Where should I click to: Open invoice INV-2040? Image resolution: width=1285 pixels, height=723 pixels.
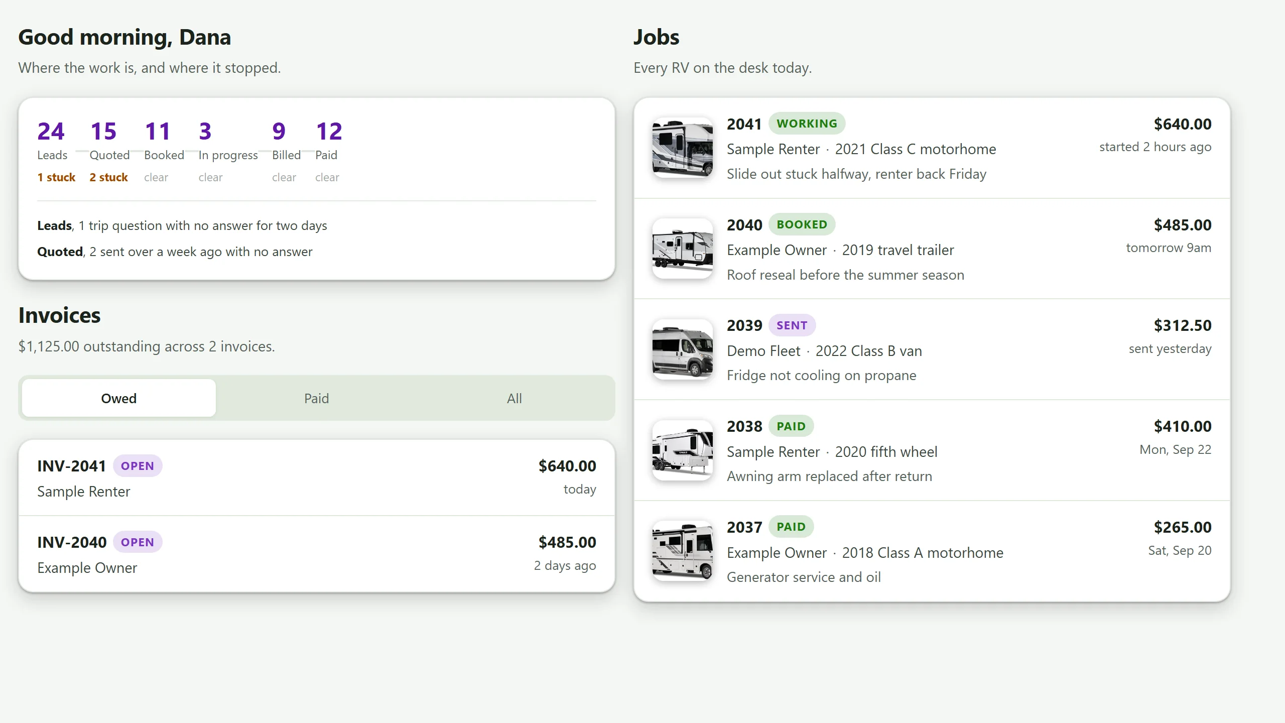click(x=317, y=554)
